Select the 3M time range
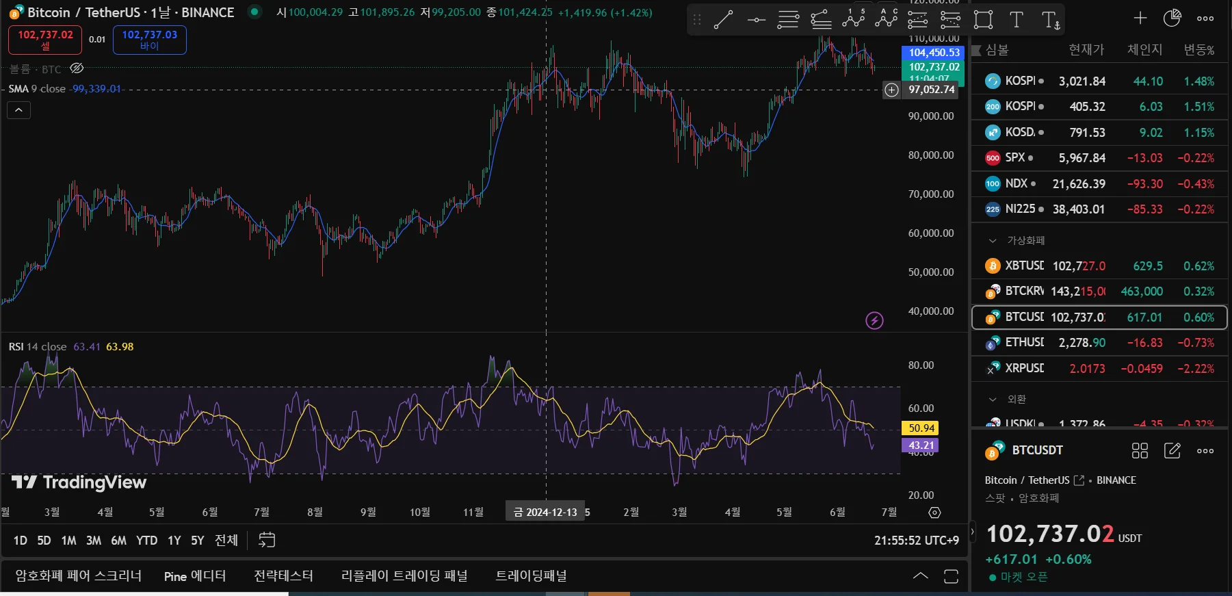This screenshot has width=1232, height=596. pos(94,541)
